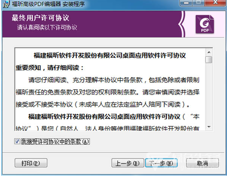Click the license scrollbar down arrow
This screenshot has width=227, height=177.
pyautogui.click(x=209, y=127)
